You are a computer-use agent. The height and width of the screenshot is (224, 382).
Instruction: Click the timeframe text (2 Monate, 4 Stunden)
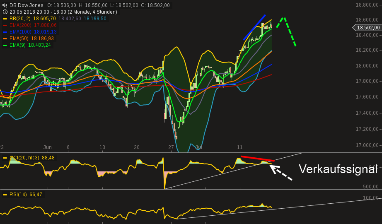coord(92,12)
